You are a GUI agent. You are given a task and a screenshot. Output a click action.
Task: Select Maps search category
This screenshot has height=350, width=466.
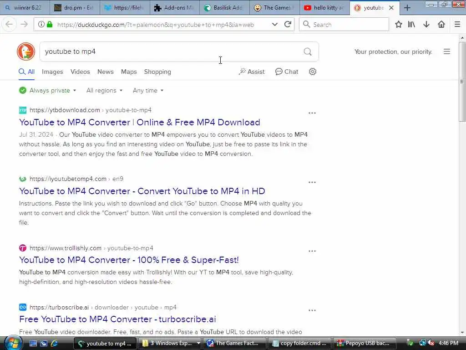[x=129, y=72]
